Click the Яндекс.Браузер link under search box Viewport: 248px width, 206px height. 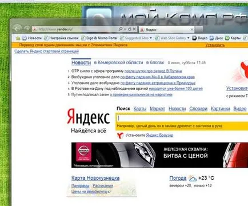(x=159, y=135)
